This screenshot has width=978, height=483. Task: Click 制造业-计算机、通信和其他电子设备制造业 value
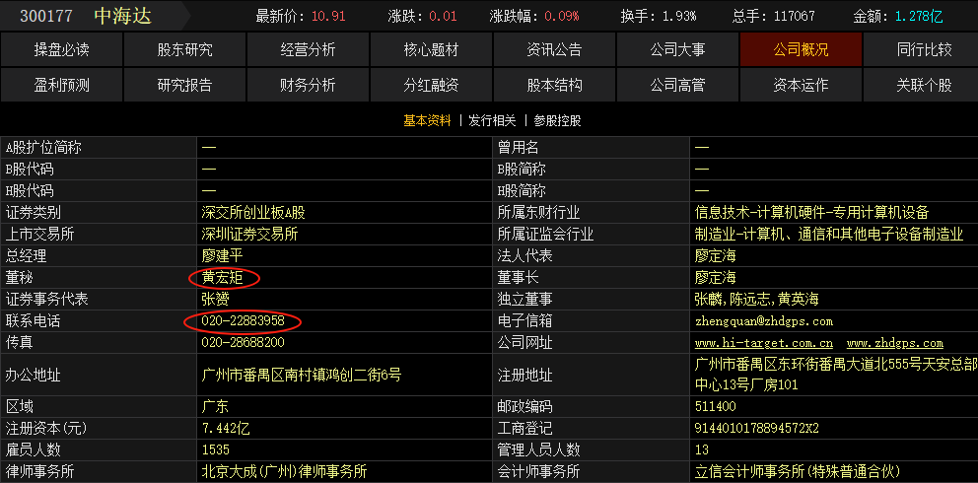[x=829, y=235]
